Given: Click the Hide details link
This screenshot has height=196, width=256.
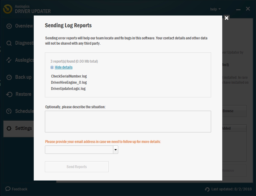Looking at the screenshot, I should [x=63, y=67].
